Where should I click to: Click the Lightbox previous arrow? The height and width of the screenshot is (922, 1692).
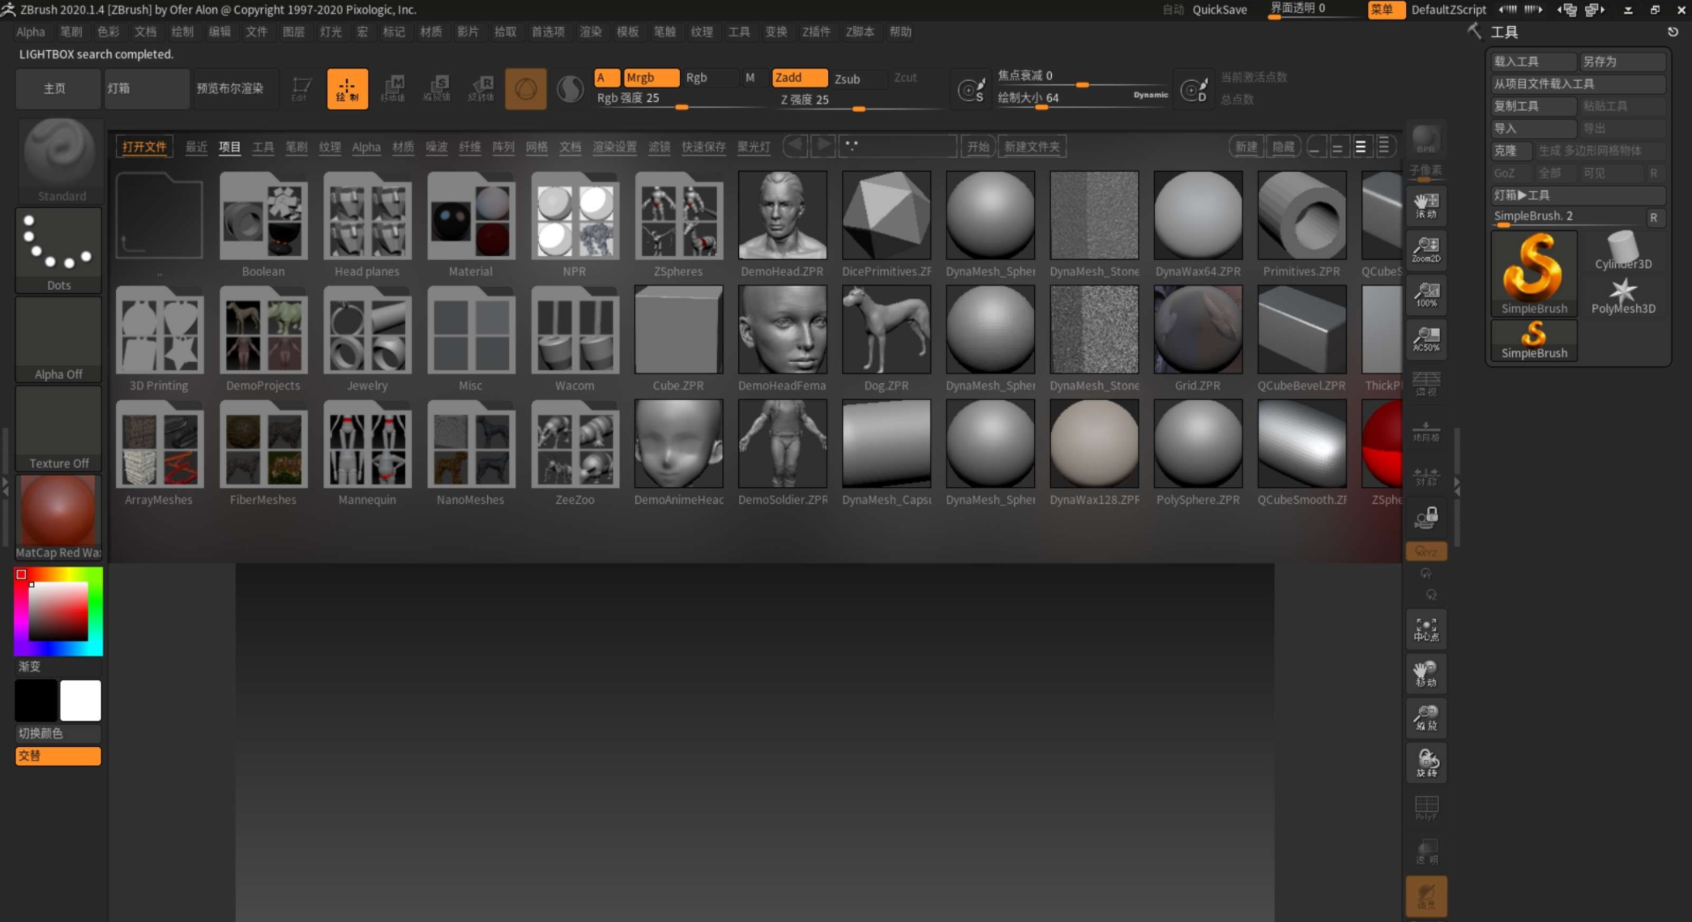(796, 146)
